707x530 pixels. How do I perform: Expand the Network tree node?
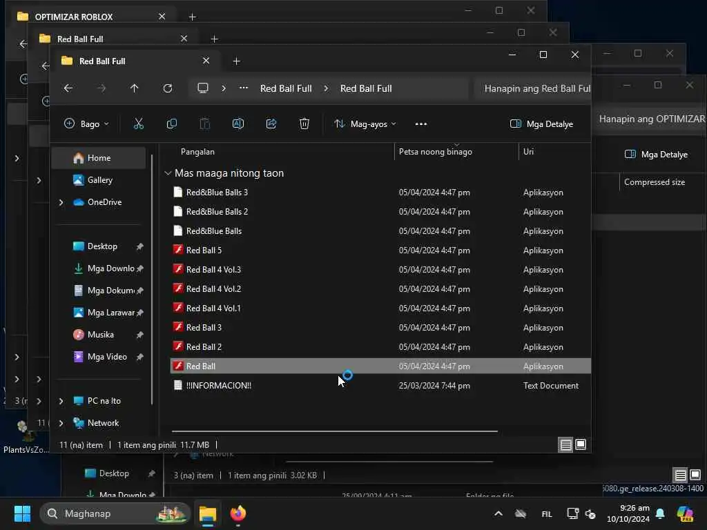(61, 423)
